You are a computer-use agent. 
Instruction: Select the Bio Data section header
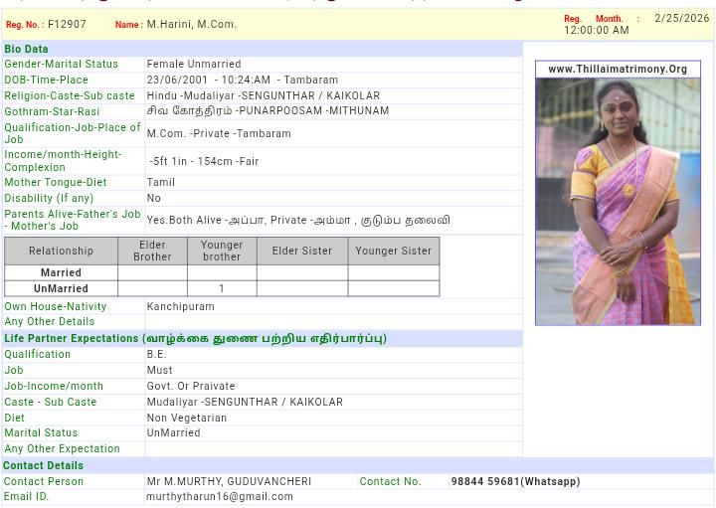pyautogui.click(x=27, y=49)
